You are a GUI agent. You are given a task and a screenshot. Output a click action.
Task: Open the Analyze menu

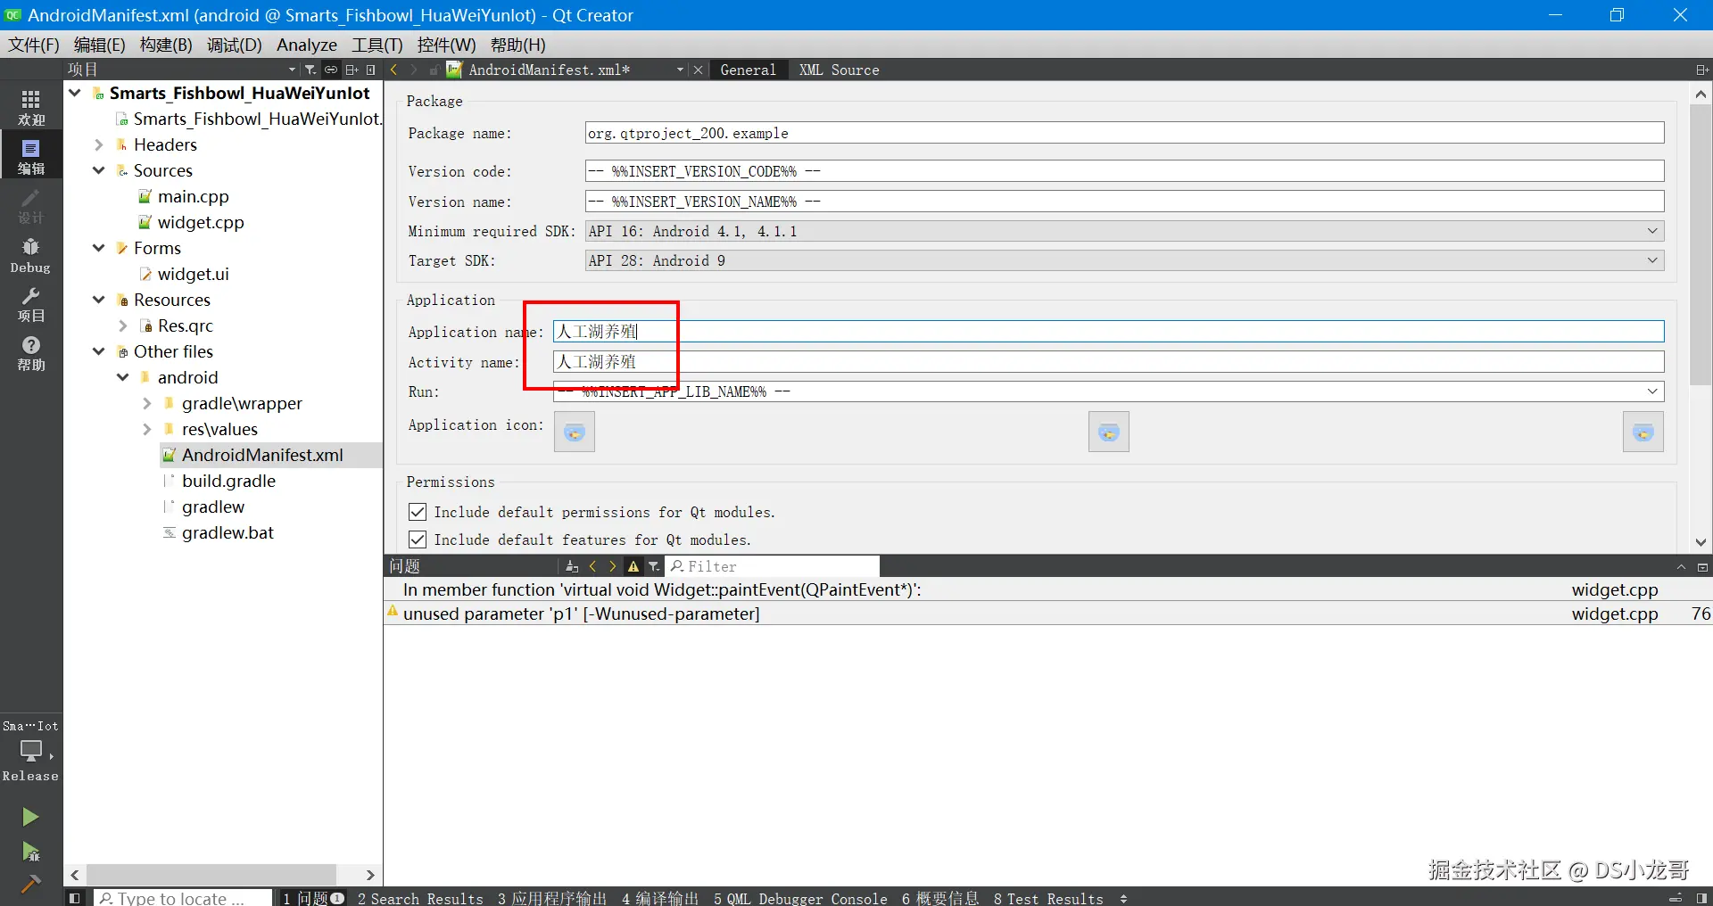(307, 45)
